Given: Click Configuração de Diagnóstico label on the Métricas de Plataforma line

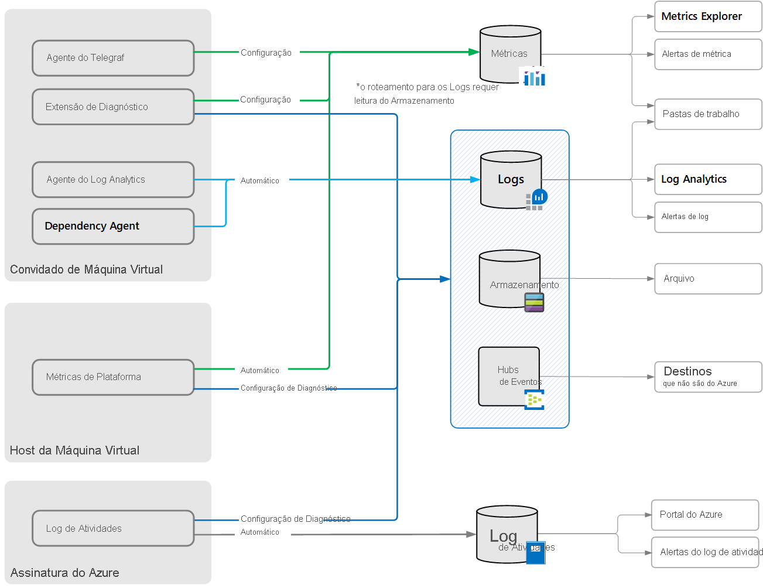Looking at the screenshot, I should point(289,388).
